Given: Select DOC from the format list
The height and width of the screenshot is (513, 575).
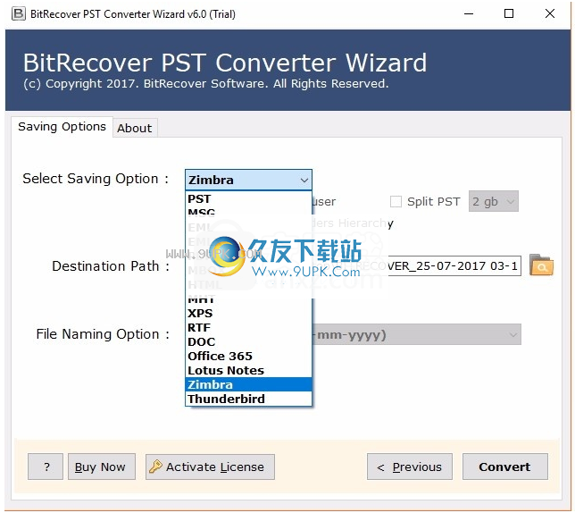Looking at the screenshot, I should coord(248,342).
